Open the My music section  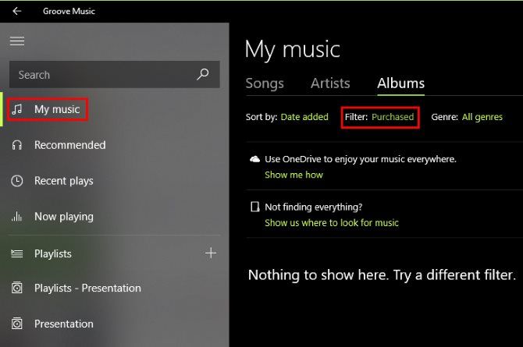coord(57,109)
